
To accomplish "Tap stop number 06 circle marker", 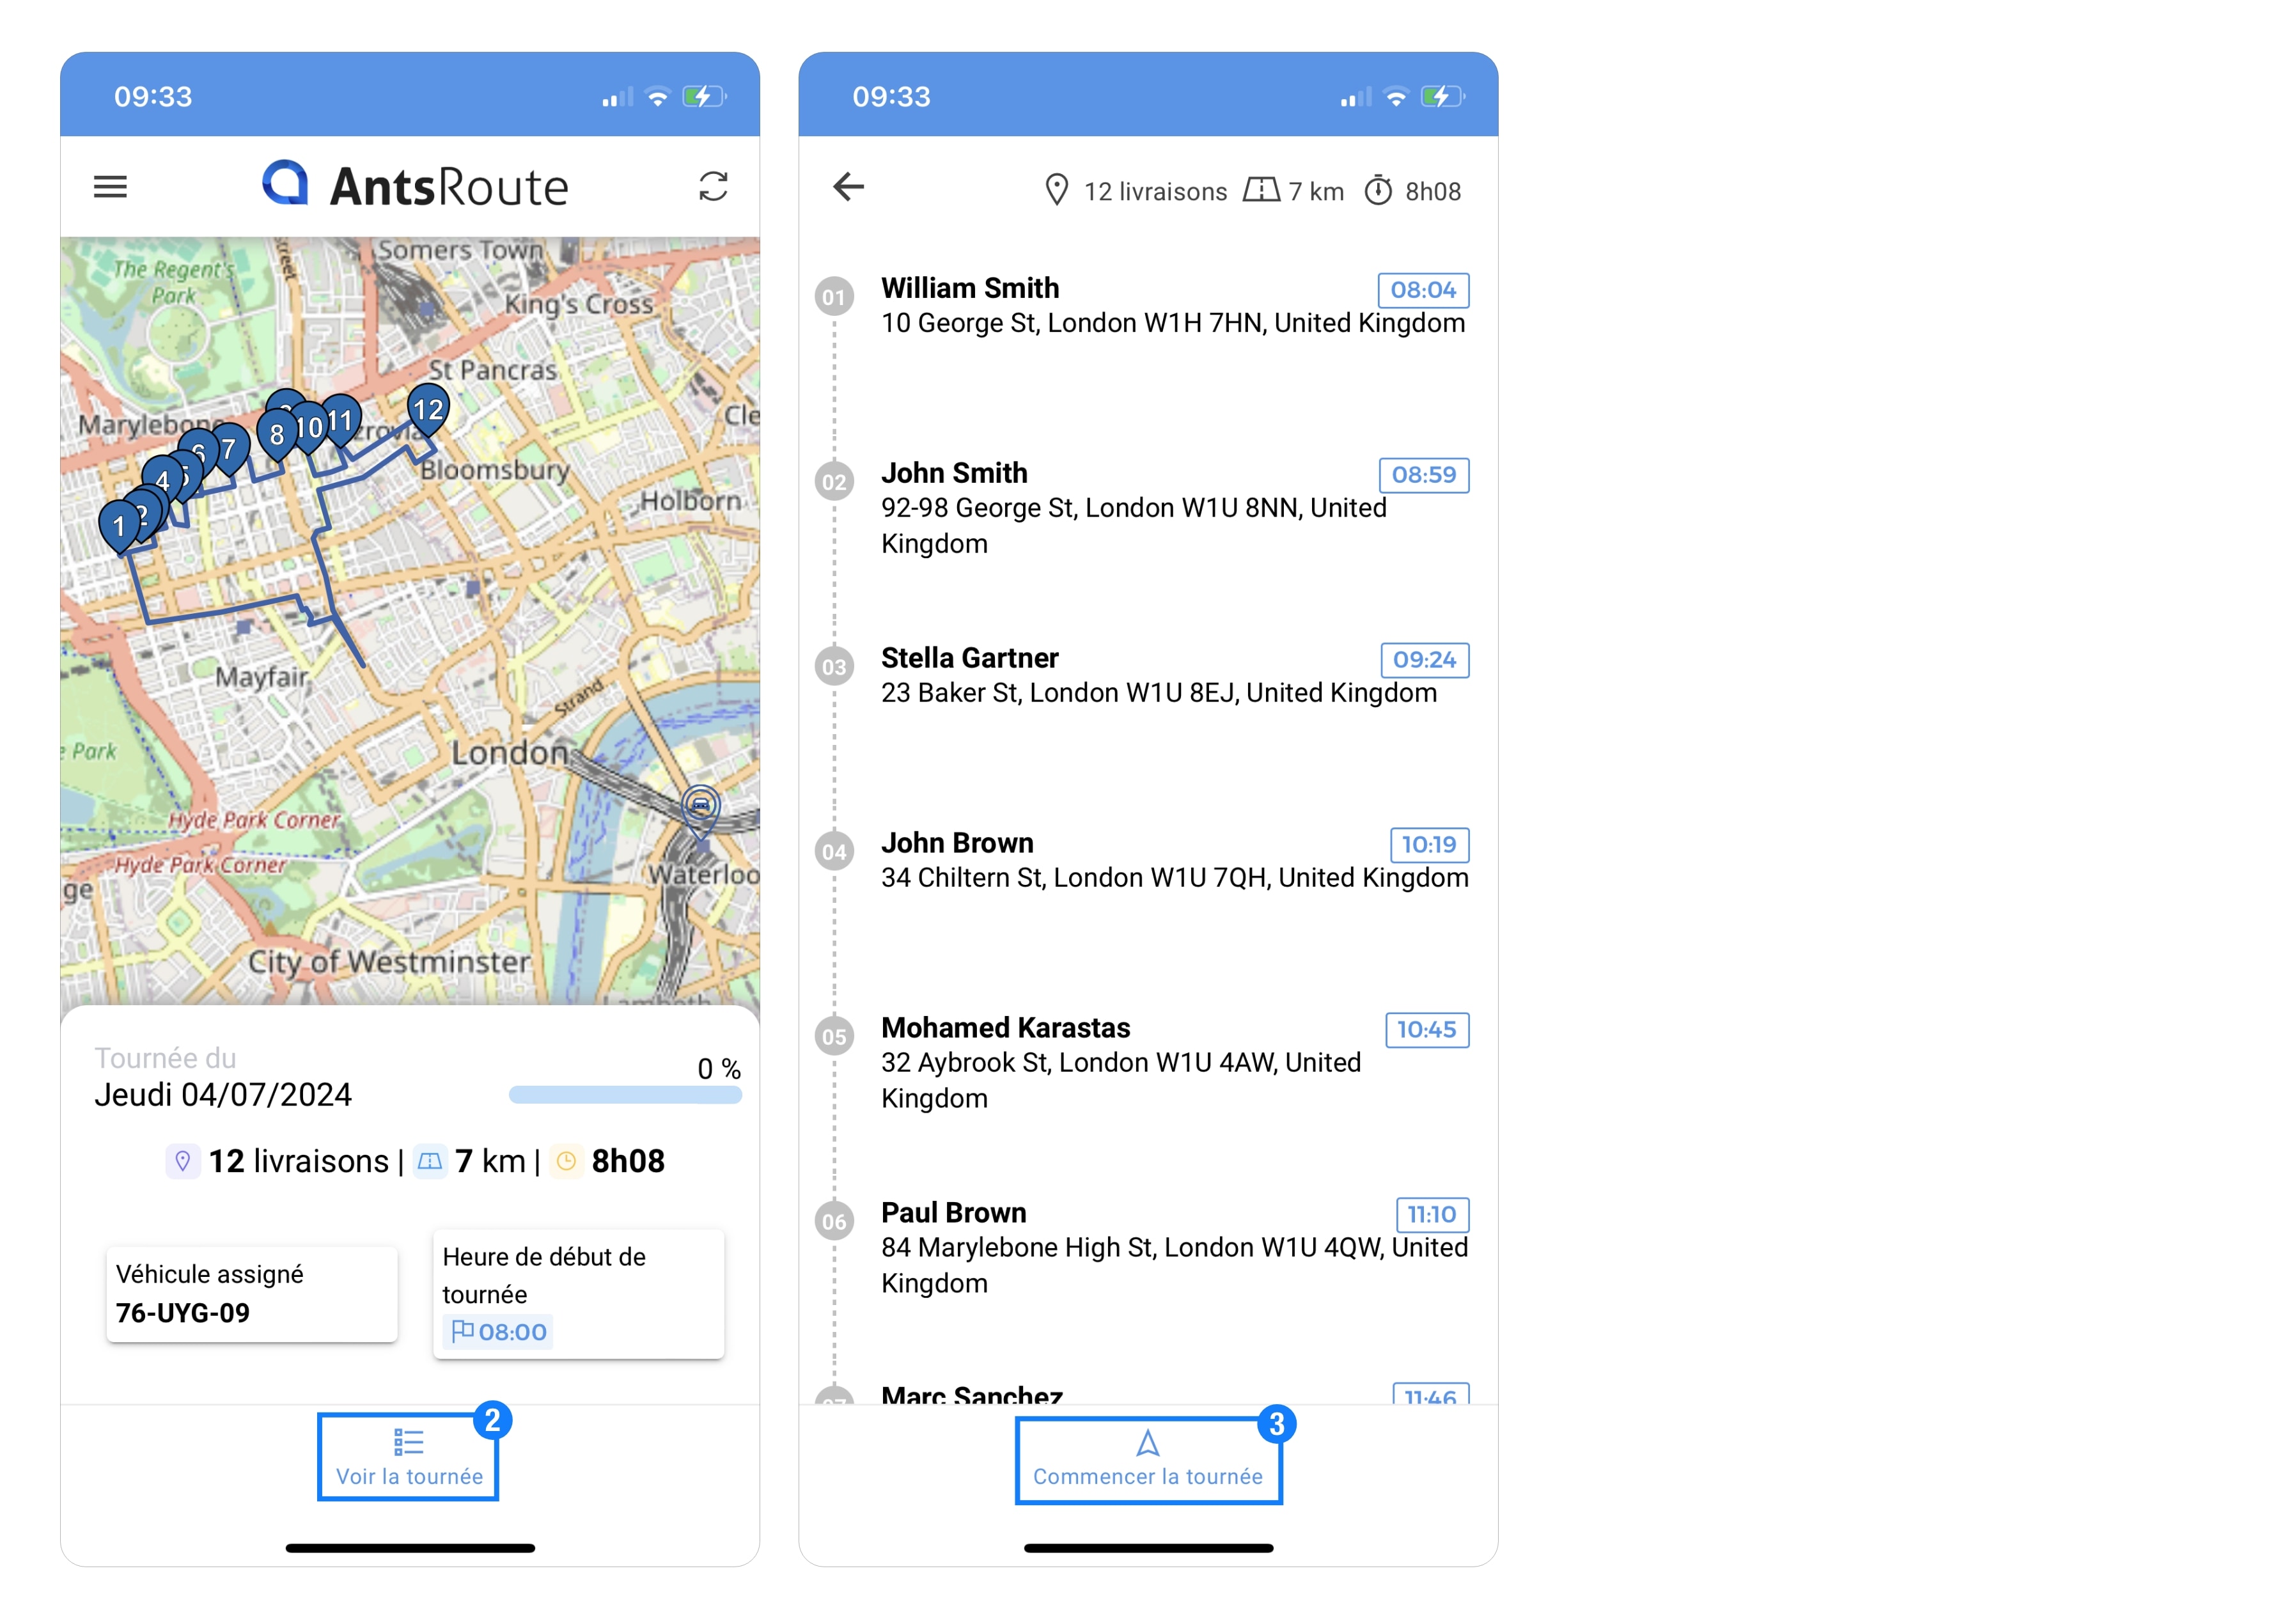I will pos(834,1222).
